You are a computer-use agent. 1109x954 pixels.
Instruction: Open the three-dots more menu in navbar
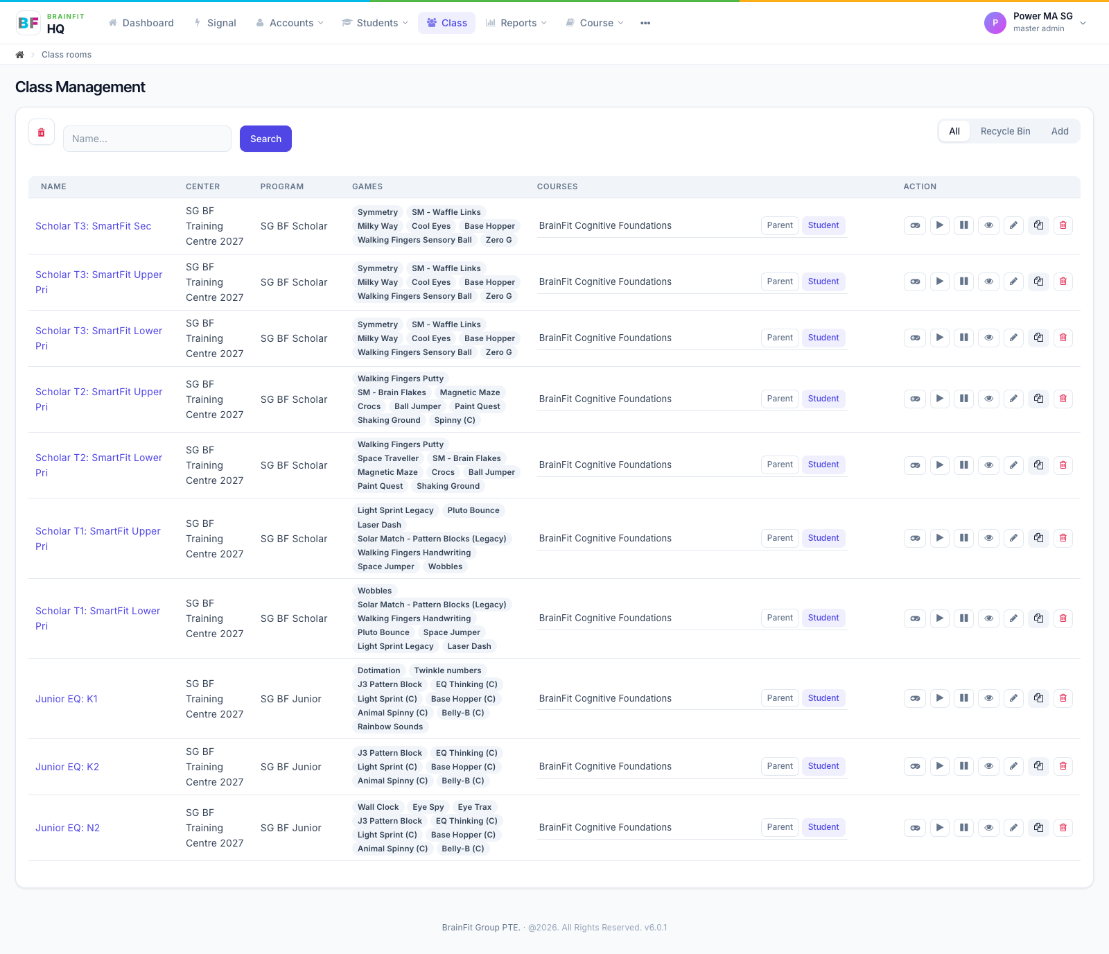[645, 23]
